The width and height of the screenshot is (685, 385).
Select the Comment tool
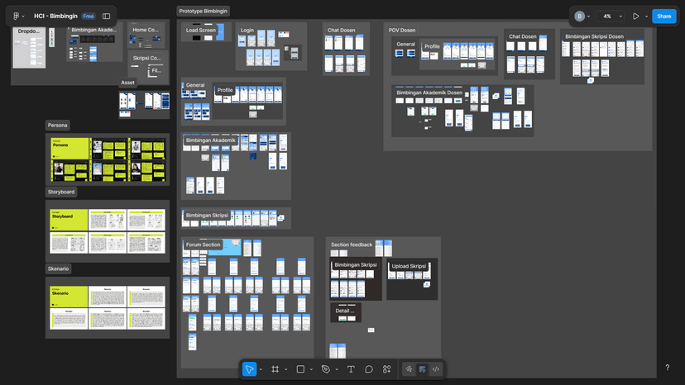click(369, 369)
